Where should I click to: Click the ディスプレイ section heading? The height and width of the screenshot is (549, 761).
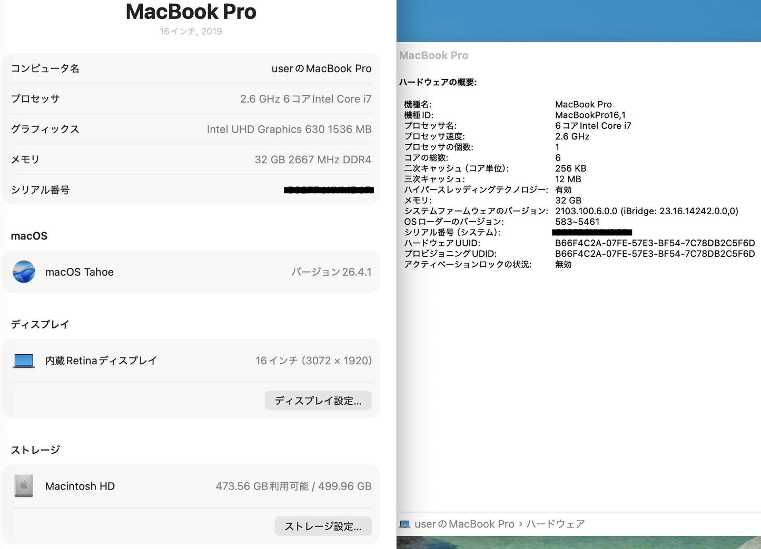point(40,324)
